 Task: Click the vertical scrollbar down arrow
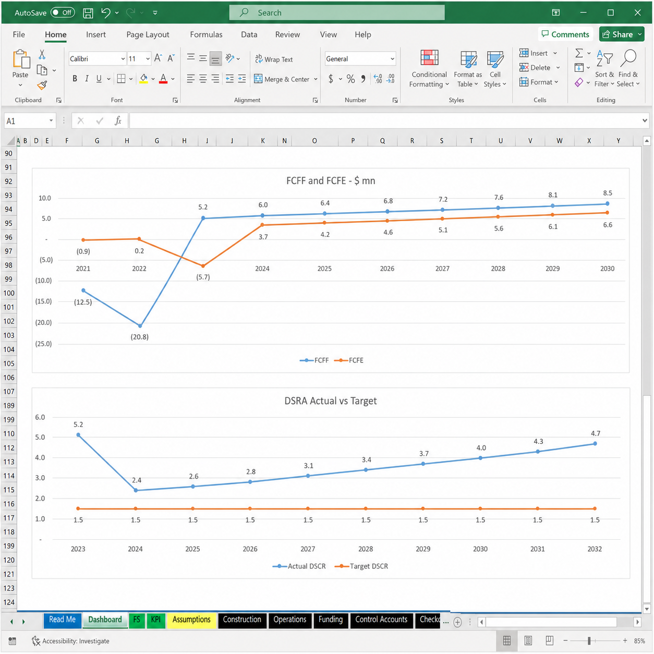pos(647,609)
